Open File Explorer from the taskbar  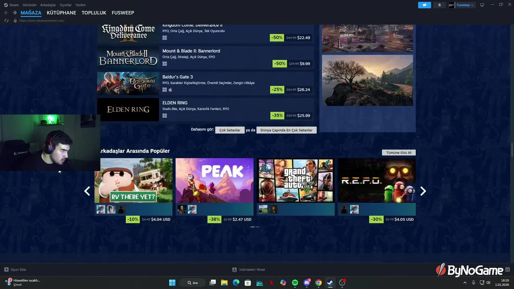click(x=224, y=283)
